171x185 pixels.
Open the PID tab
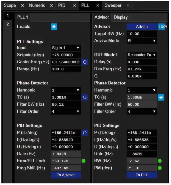[62, 5]
